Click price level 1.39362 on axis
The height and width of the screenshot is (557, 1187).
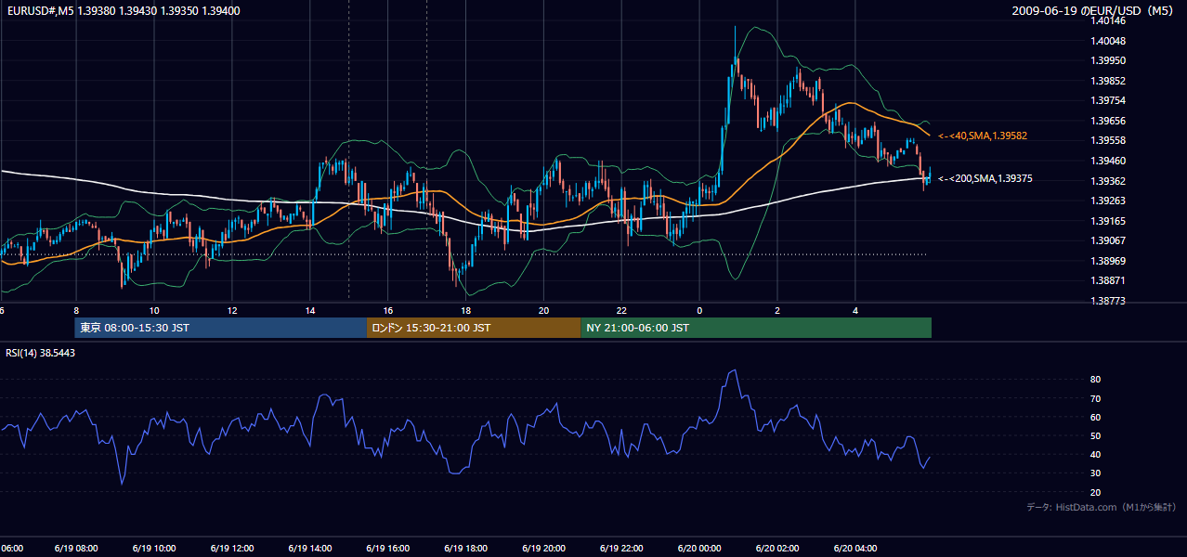1109,181
